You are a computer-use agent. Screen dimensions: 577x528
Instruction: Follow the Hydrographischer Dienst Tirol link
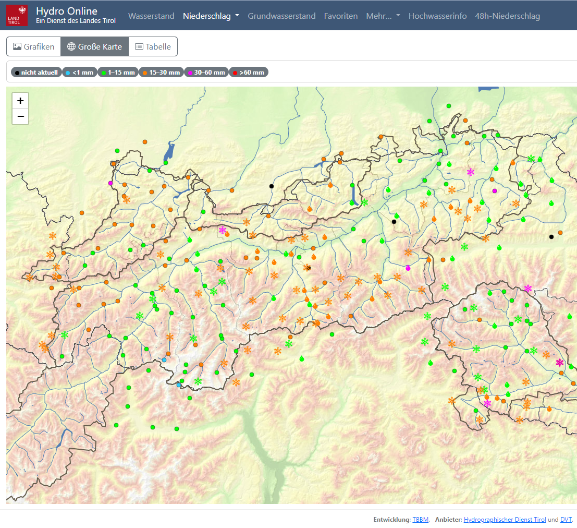(x=505, y=520)
